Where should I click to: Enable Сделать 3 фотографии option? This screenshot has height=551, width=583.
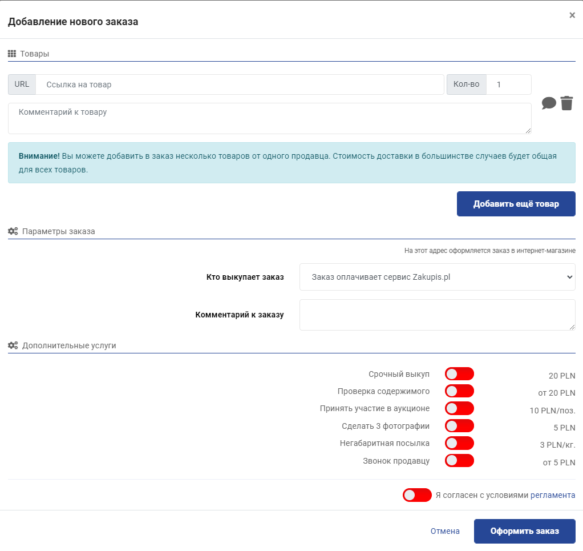pyautogui.click(x=459, y=426)
